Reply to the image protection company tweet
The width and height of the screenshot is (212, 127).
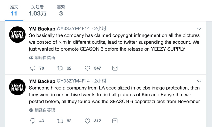pyautogui.click(x=33, y=121)
